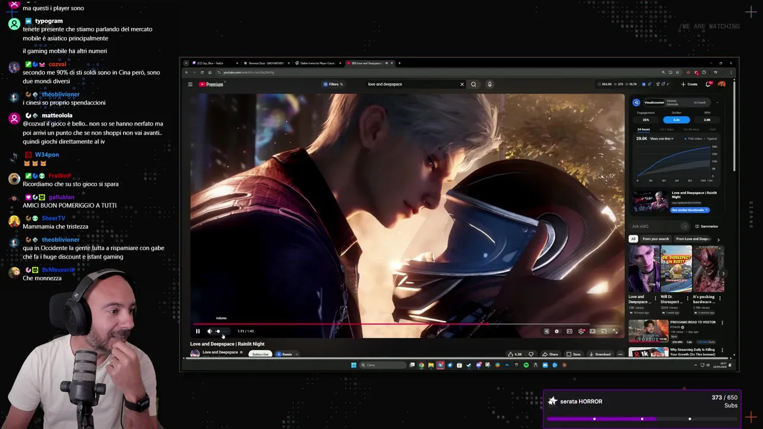Screen dimensions: 763x429
Task: Reload the page from the browser toolbar
Action: point(202,73)
